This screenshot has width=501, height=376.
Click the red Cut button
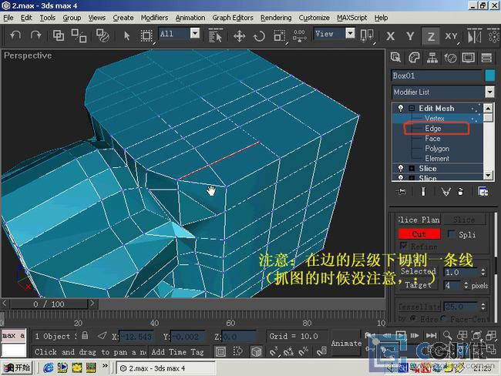tap(419, 233)
